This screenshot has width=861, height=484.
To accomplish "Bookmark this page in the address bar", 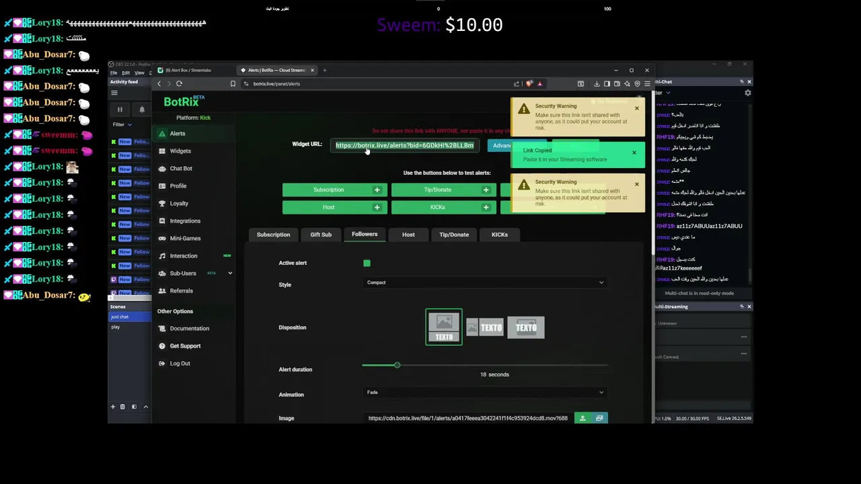I will pyautogui.click(x=233, y=84).
